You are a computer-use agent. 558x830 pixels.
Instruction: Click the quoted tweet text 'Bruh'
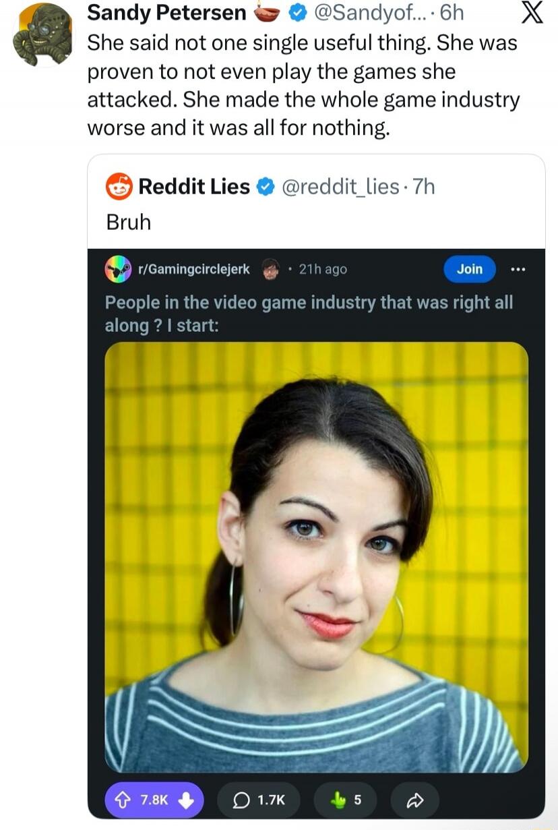tap(128, 222)
